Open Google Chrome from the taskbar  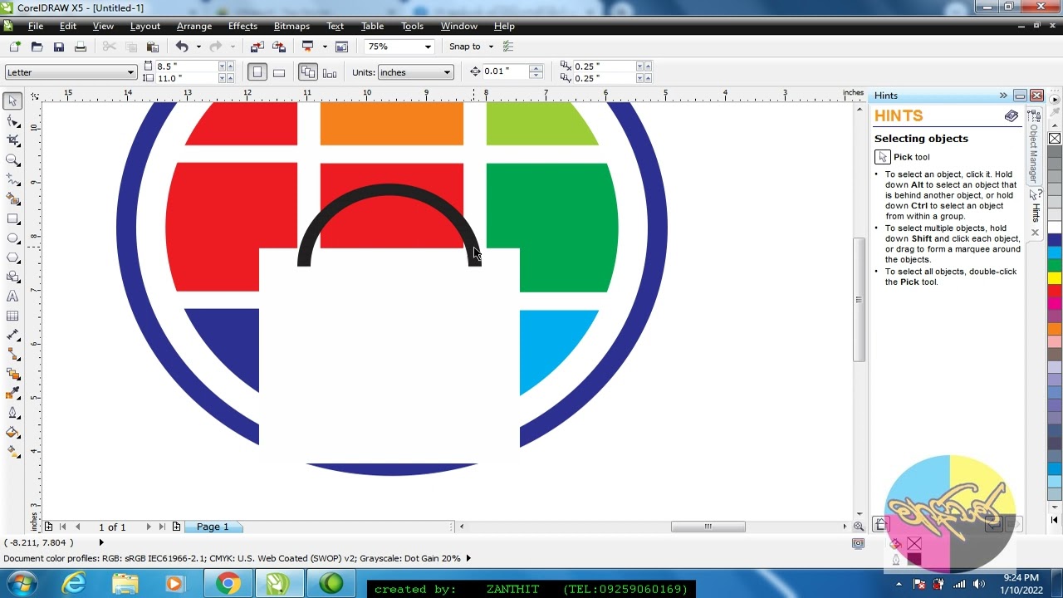pyautogui.click(x=228, y=584)
